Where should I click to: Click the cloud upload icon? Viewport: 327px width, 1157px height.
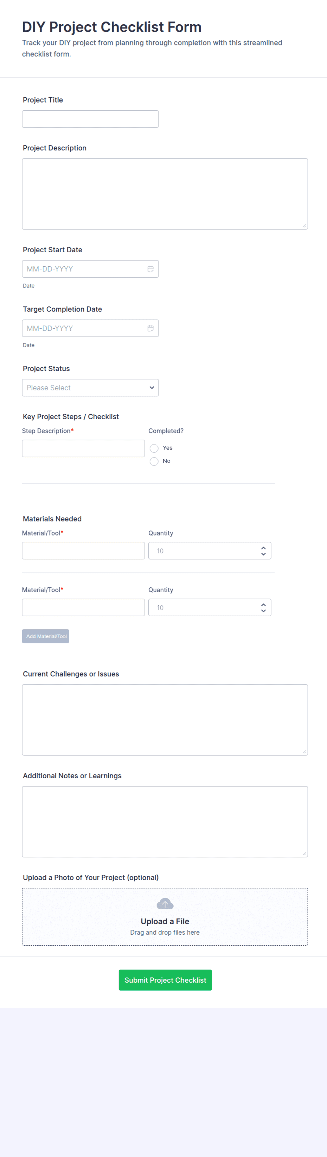pos(165,904)
